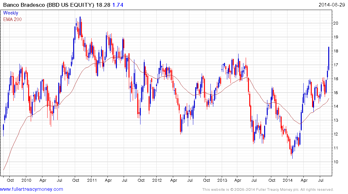Click the 20 price axis label
Screen dimensions: 348x194
336,23
